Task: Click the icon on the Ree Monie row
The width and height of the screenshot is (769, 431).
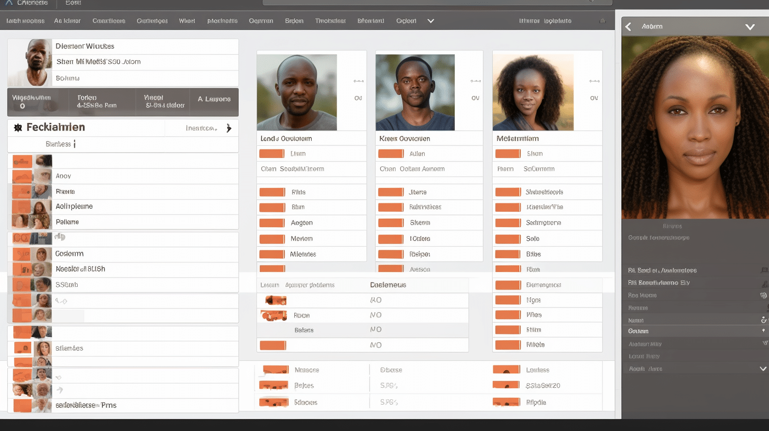Action: [763, 295]
